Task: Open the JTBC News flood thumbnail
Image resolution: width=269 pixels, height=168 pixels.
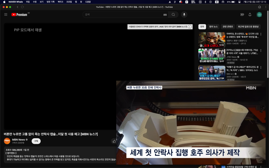Action: [x=212, y=56]
